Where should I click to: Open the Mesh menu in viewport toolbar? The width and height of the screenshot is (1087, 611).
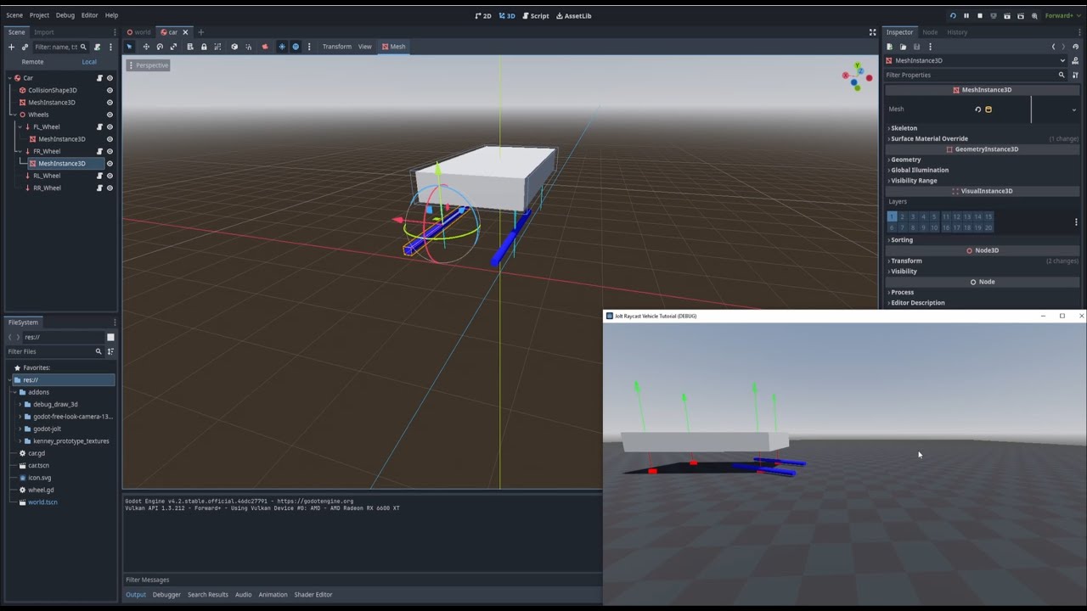[x=393, y=47]
